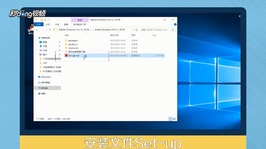Collapse the ribbon with the chevron

click(x=171, y=24)
